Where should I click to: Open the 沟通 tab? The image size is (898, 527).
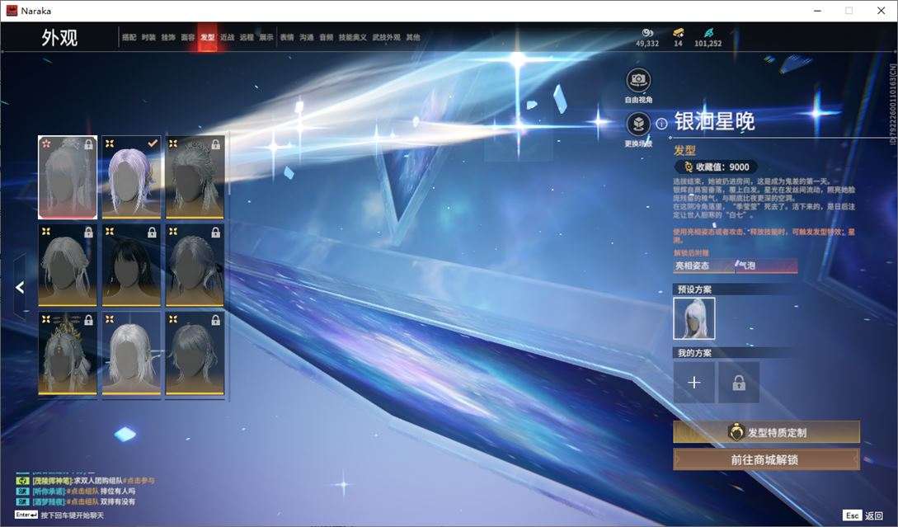(307, 37)
